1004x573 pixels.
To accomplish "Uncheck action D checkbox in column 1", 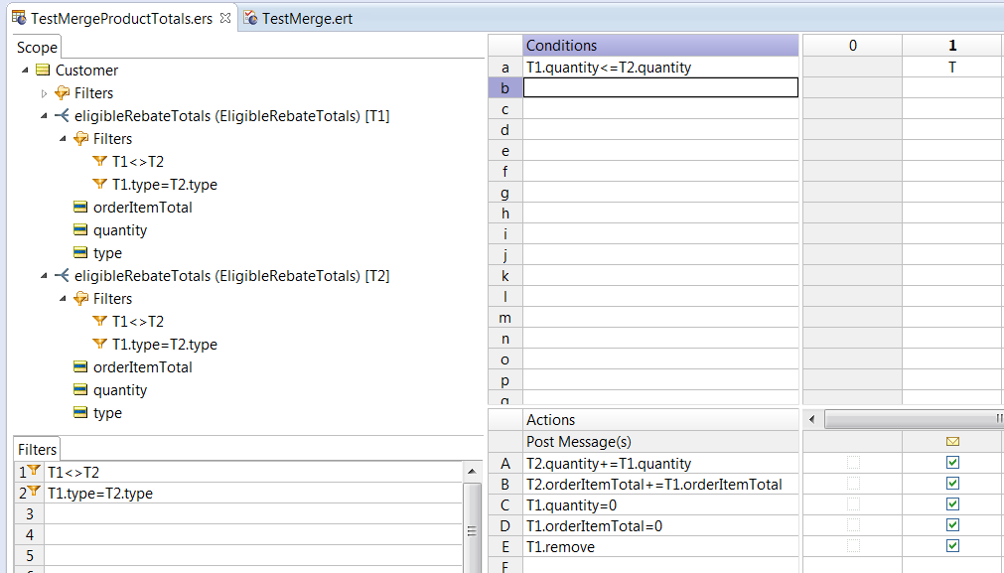I will (x=952, y=525).
